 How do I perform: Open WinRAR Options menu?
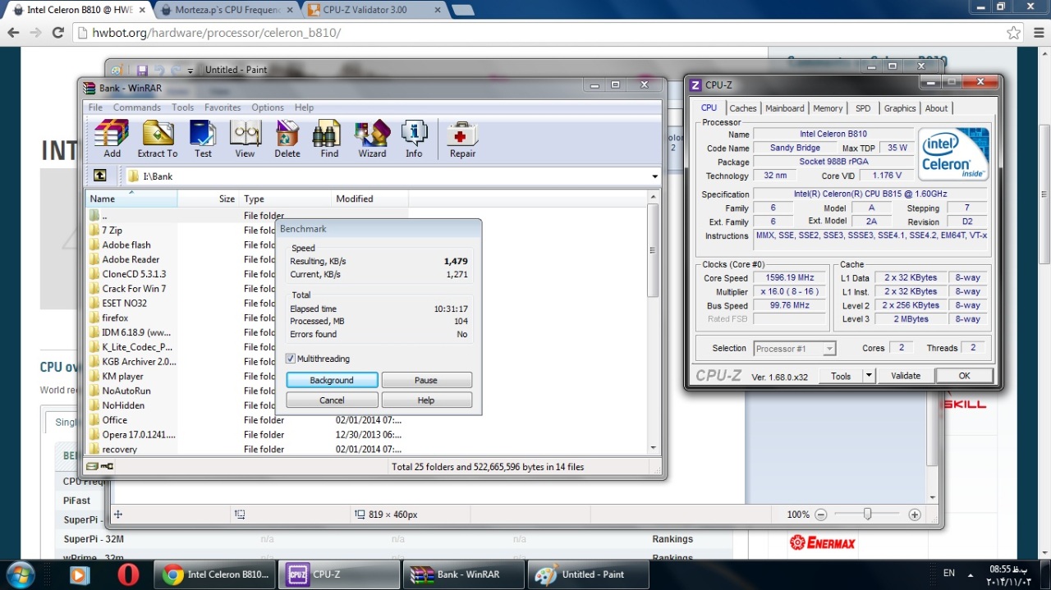tap(268, 107)
